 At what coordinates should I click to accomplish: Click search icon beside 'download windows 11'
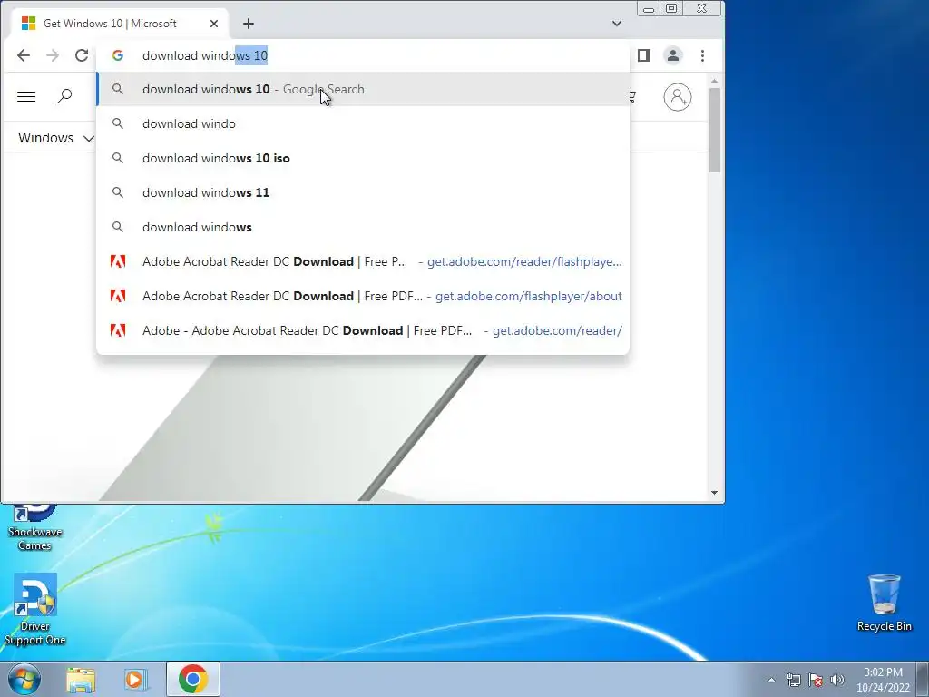[x=118, y=192]
